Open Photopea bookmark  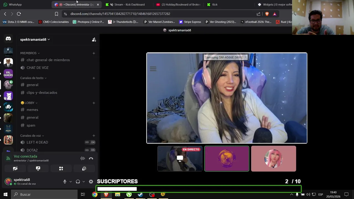tap(88, 22)
